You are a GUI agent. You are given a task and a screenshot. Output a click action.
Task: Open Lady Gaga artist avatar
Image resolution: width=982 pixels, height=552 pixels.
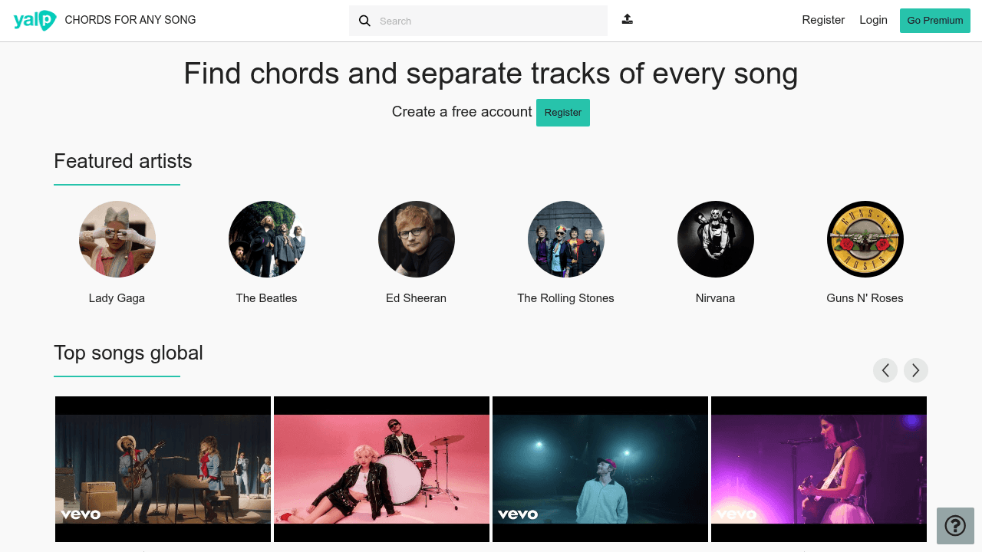pos(117,239)
